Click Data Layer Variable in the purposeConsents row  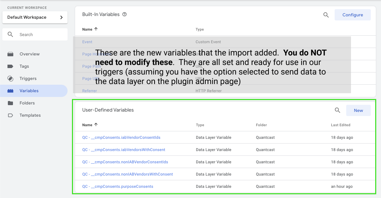tap(214, 186)
